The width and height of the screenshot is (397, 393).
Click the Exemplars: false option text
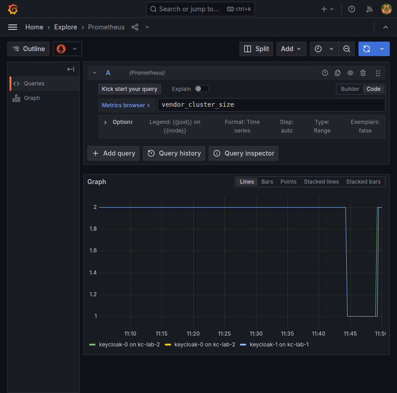tap(365, 126)
